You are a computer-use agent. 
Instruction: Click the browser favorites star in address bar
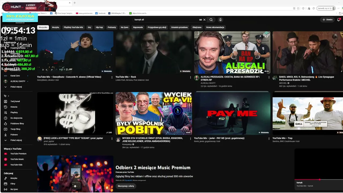(298, 8)
